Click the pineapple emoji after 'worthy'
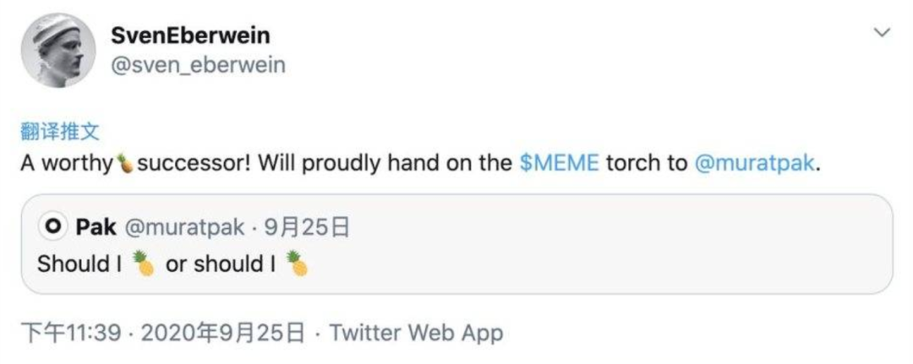The image size is (913, 364). (124, 163)
